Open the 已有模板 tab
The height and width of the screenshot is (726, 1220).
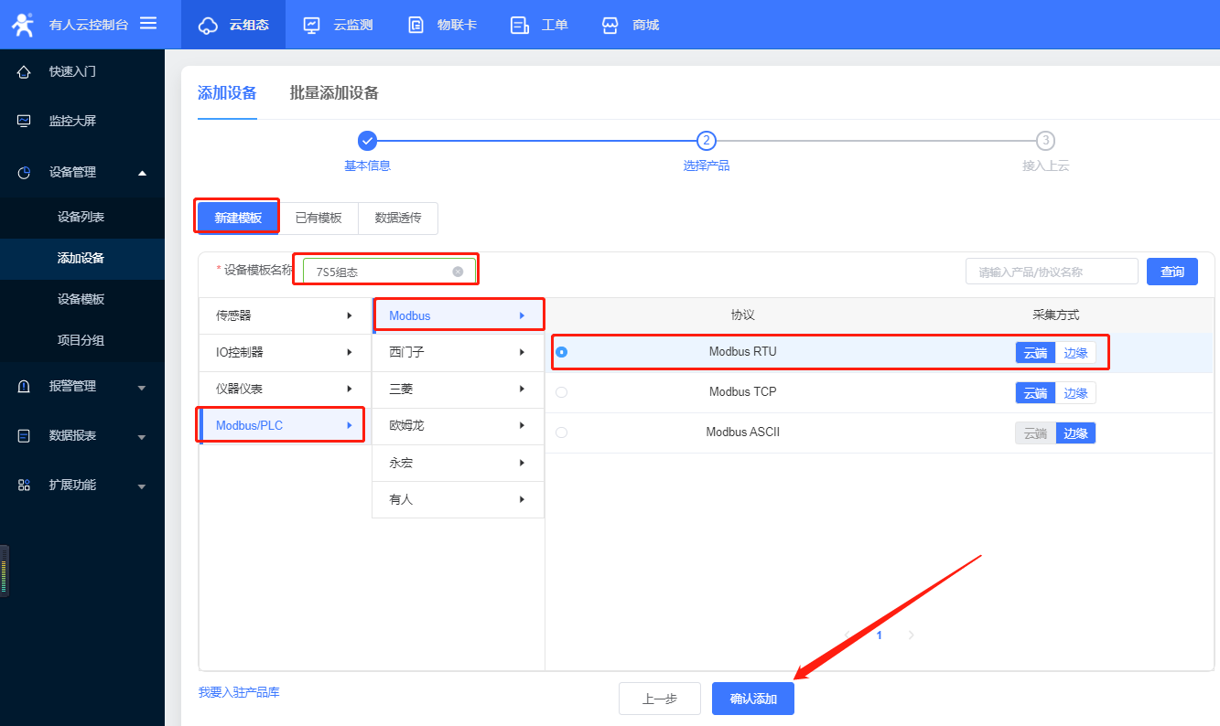[318, 218]
